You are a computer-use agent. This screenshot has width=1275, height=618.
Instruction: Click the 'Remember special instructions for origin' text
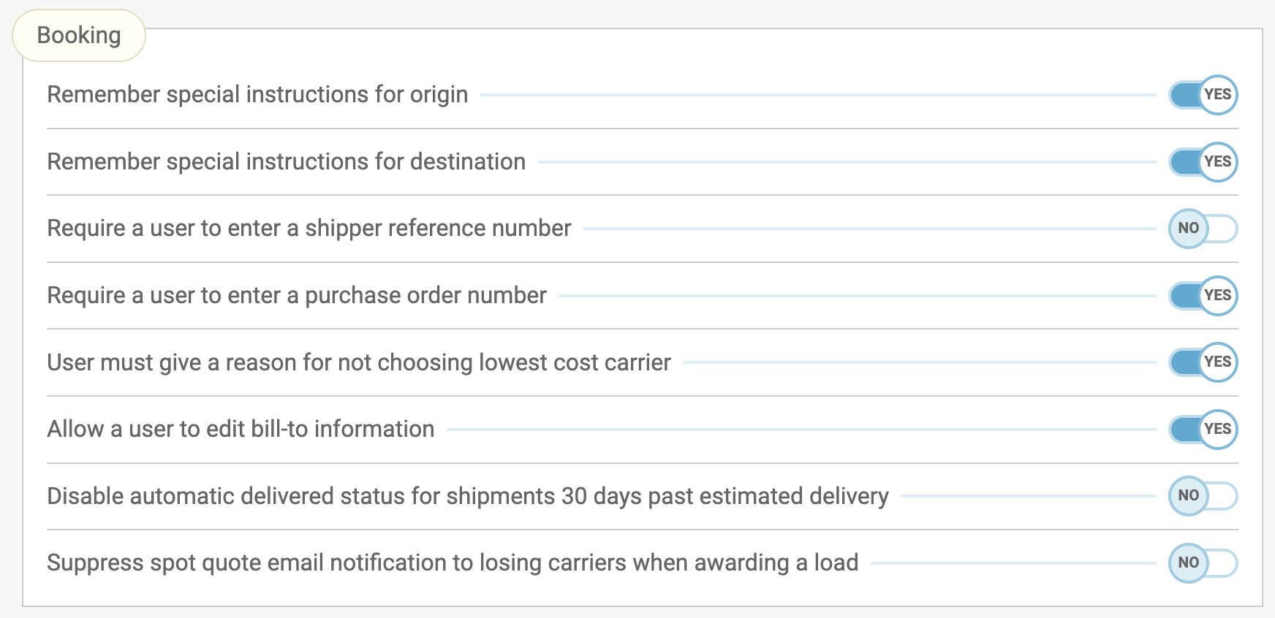pyautogui.click(x=257, y=95)
